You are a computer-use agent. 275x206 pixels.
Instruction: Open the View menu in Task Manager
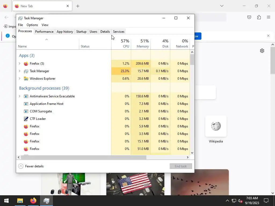(x=45, y=25)
